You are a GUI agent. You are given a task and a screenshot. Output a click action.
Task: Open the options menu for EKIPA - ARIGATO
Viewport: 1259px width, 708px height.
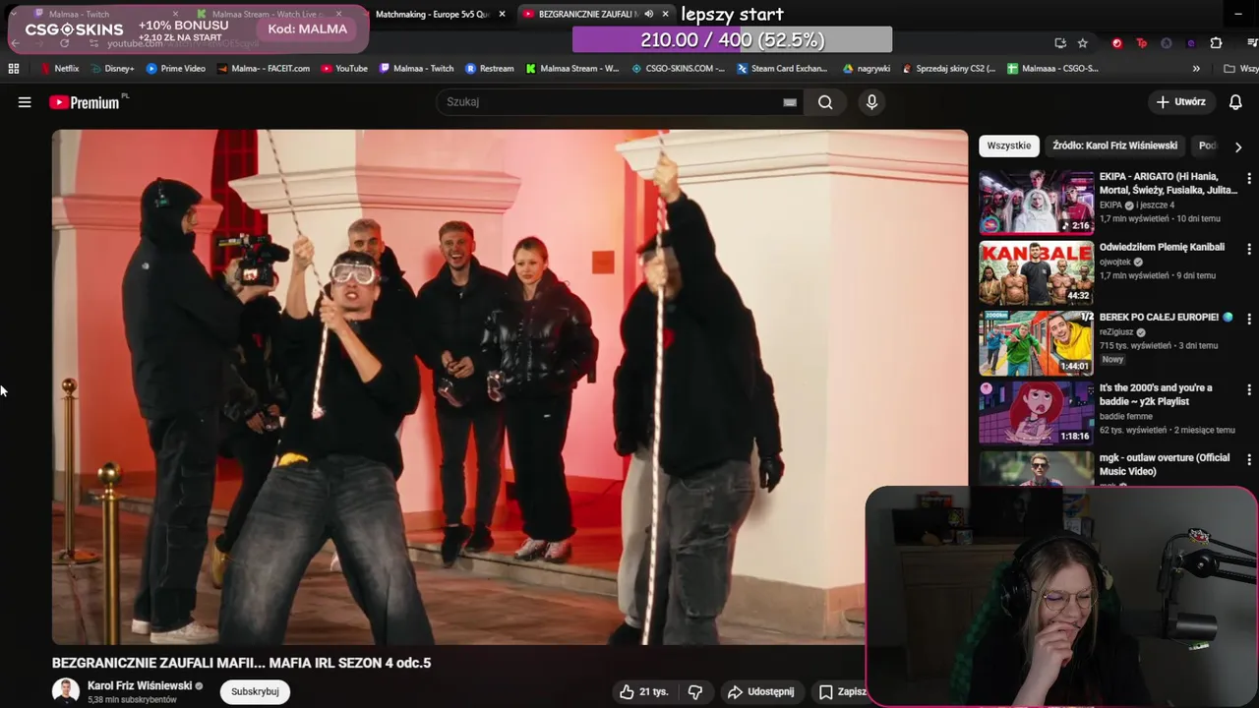[1249, 179]
